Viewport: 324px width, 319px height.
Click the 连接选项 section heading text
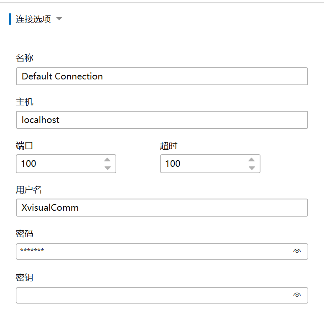coord(33,19)
